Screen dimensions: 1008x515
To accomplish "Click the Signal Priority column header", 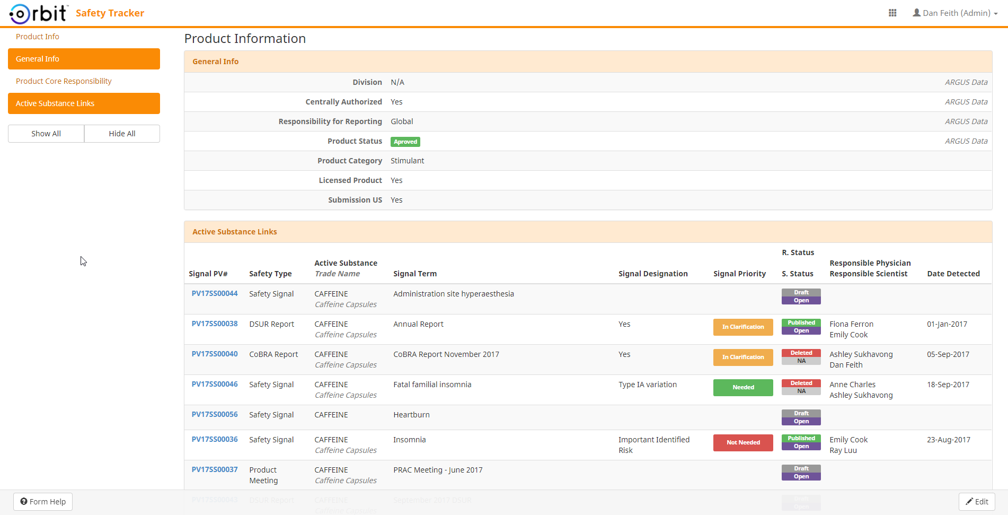I will pyautogui.click(x=739, y=274).
